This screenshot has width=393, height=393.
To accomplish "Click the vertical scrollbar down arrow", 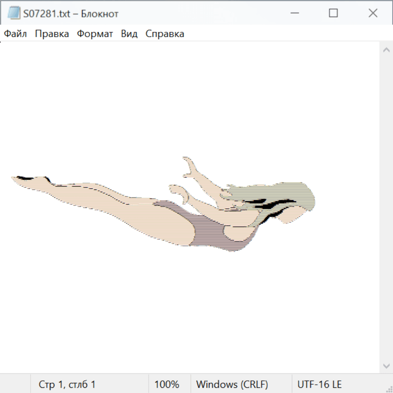I will (386, 365).
